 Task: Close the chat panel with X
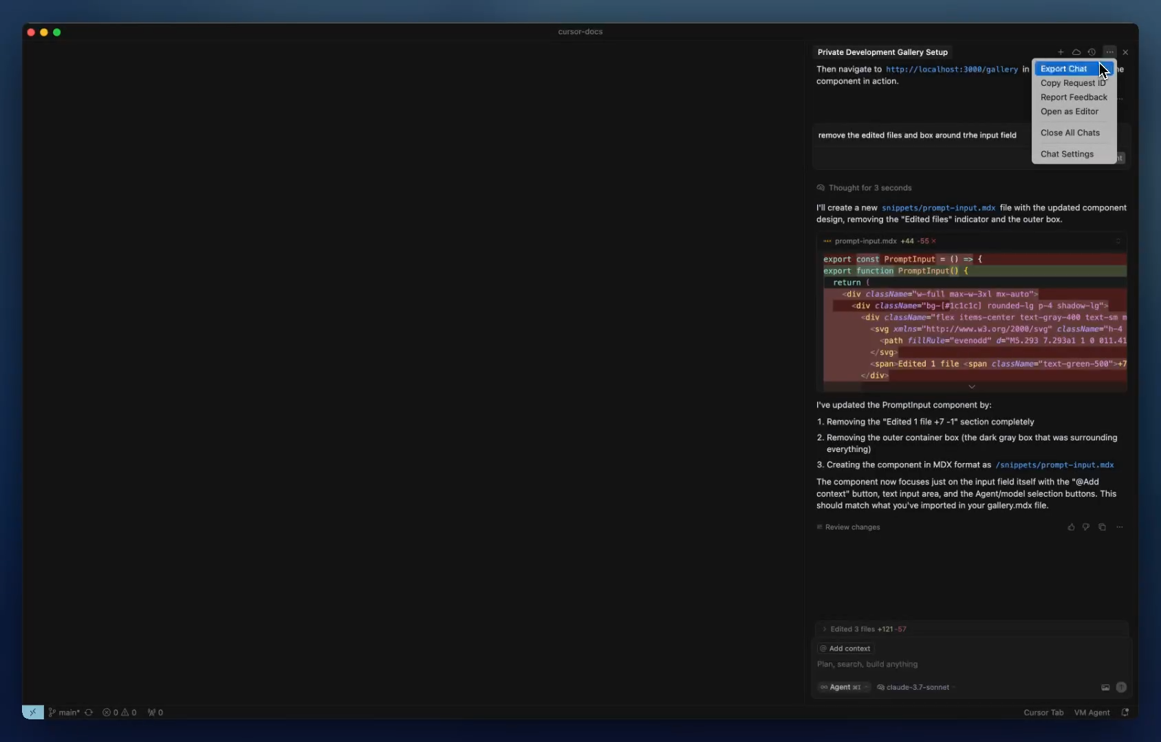[x=1125, y=52]
